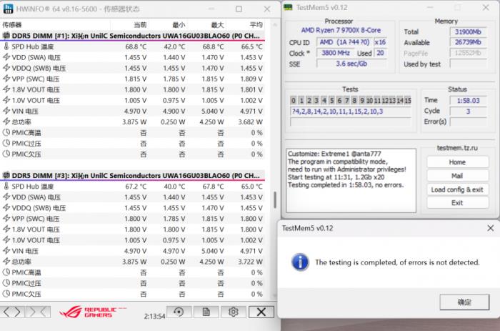Click the Total memory 31900Mb field
Viewport: 500px width, 331px height.
468,31
